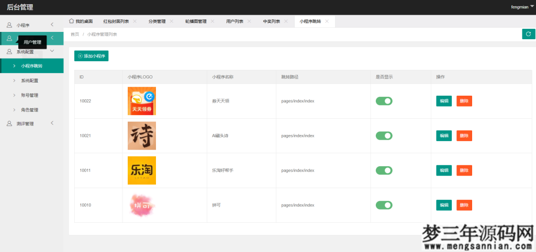Click the arrow icon before 角色管理 submenu
Image resolution: width=536 pixels, height=252 pixels.
click(x=14, y=110)
